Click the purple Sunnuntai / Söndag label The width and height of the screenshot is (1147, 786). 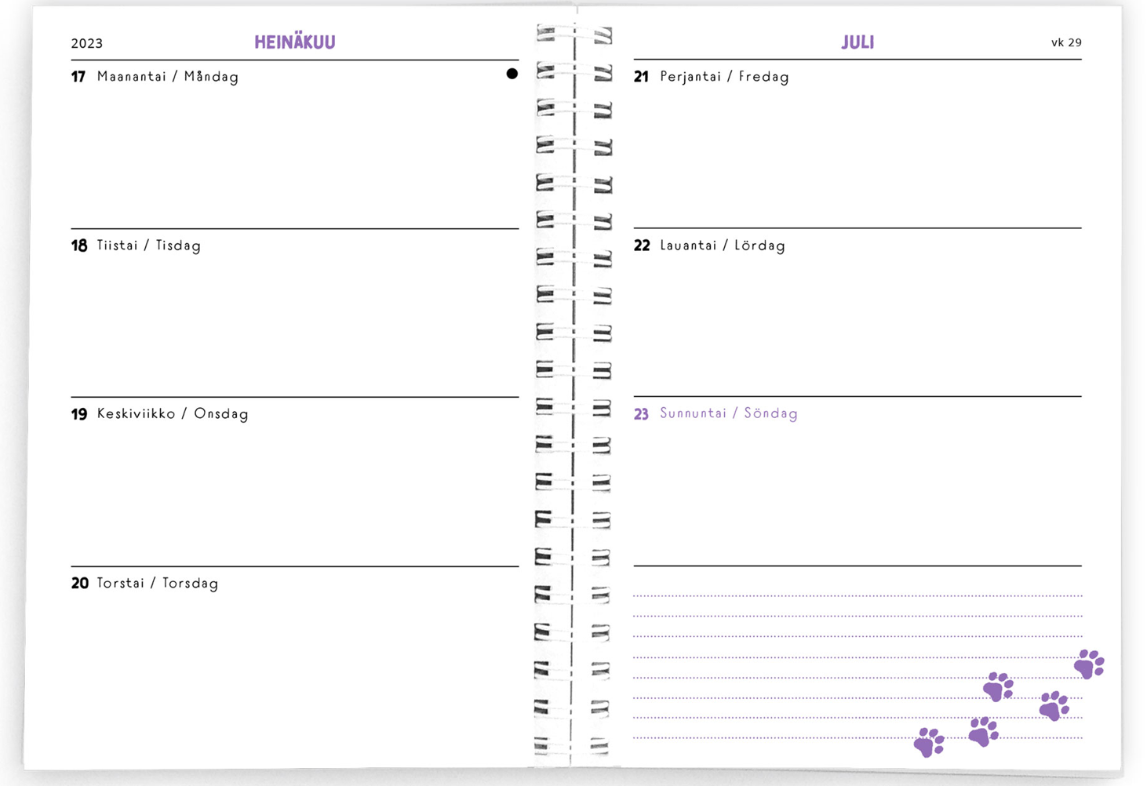point(729,413)
